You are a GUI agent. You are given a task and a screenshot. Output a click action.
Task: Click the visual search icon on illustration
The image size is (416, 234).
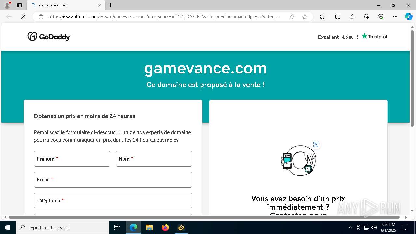[316, 144]
